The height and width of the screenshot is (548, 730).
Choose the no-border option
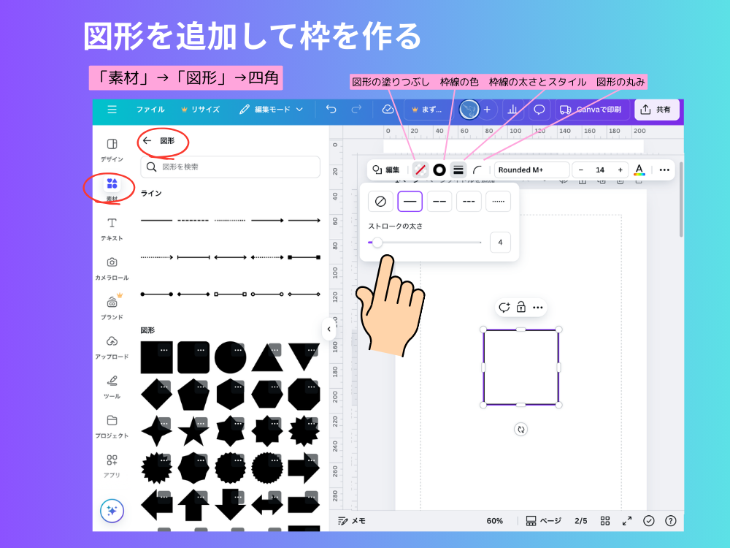pos(380,201)
